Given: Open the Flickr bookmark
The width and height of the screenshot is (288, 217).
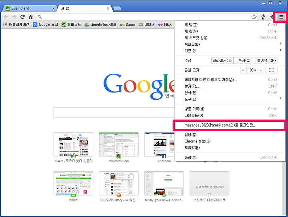Looking at the screenshot, I should coord(166,24).
